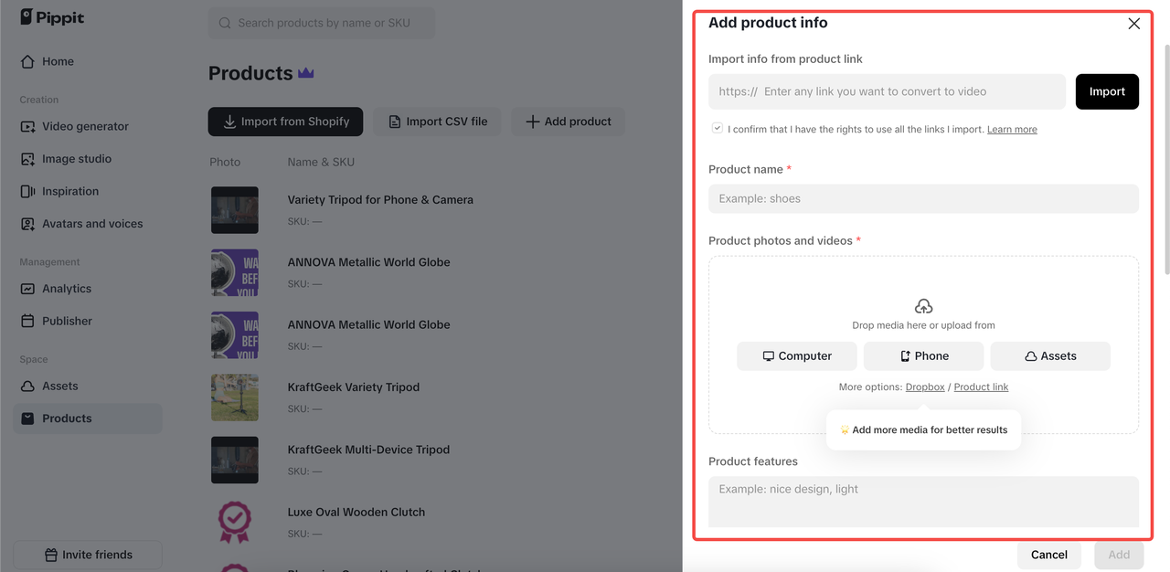Go to Home via sidebar icon
The width and height of the screenshot is (1170, 572).
(57, 61)
